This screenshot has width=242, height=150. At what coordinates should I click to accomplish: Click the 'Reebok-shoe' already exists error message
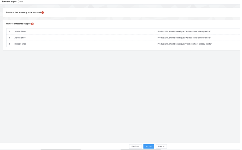pos(185,44)
